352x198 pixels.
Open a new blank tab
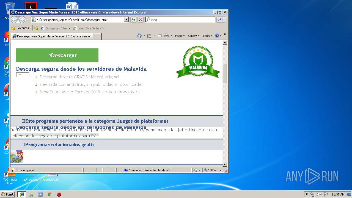pos(97,36)
